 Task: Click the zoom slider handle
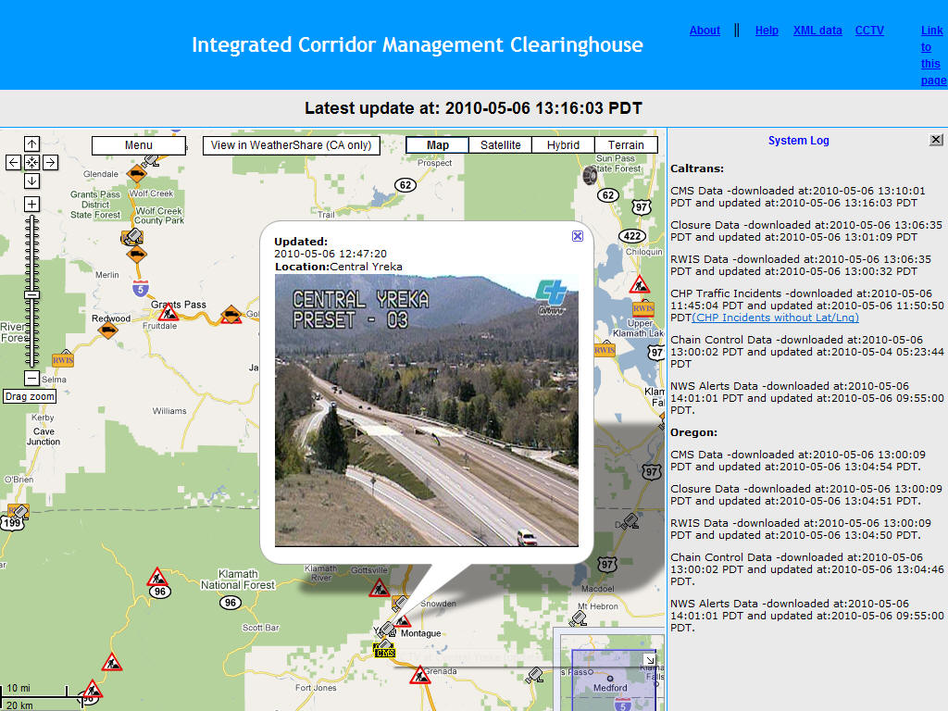pos(31,294)
